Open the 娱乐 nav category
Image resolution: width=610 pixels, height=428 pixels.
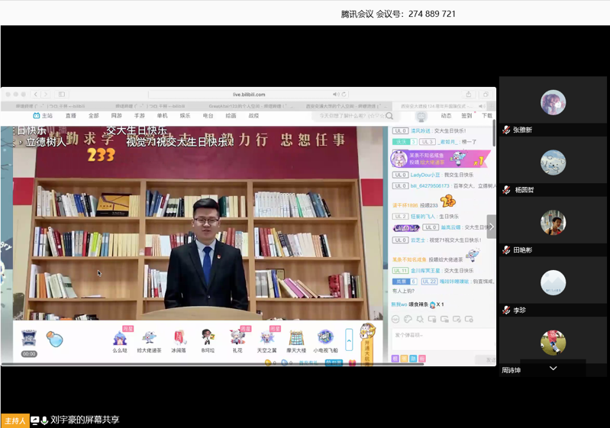point(186,116)
